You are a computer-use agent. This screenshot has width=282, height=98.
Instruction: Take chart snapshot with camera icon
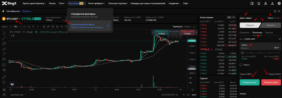pos(57,26)
